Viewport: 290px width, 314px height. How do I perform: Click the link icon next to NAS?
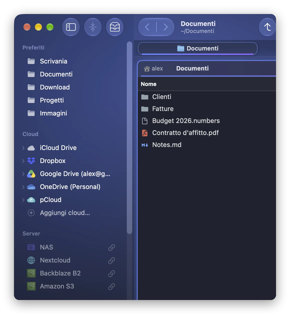(112, 247)
